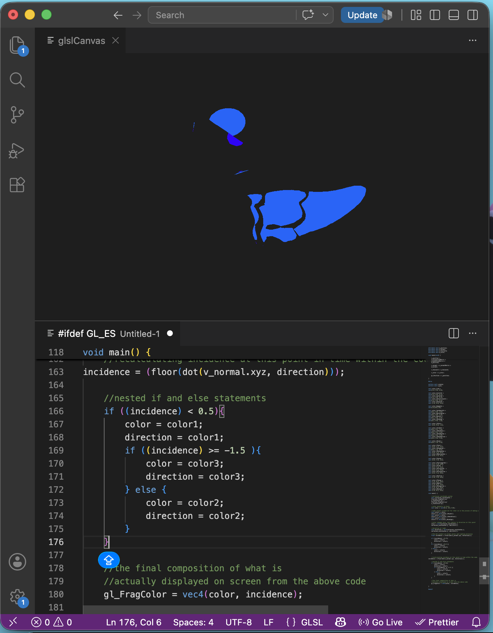This screenshot has height=633, width=493.
Task: Click Go Live server button
Action: [x=380, y=622]
